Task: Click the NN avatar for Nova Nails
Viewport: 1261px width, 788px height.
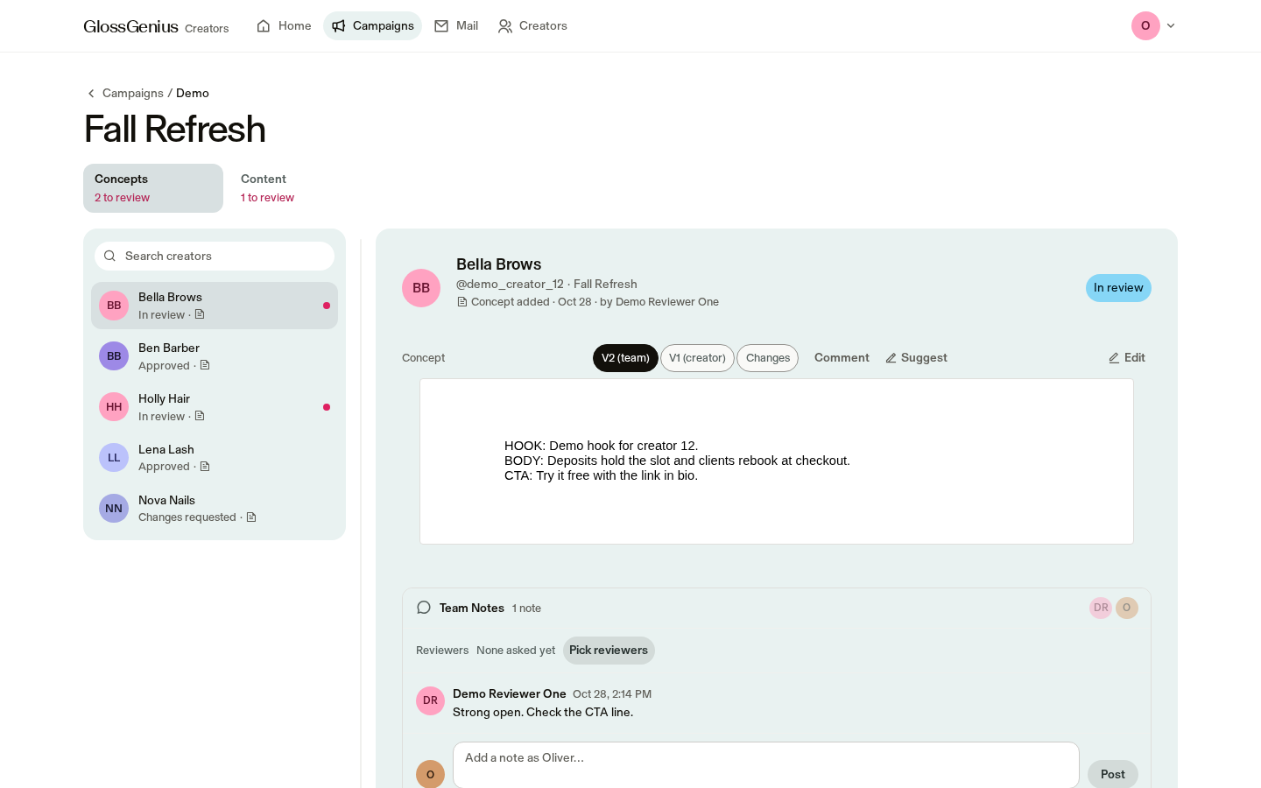Action: coord(114,509)
